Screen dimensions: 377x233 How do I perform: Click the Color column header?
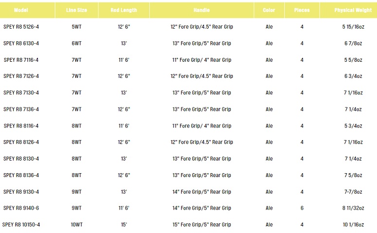[269, 10]
